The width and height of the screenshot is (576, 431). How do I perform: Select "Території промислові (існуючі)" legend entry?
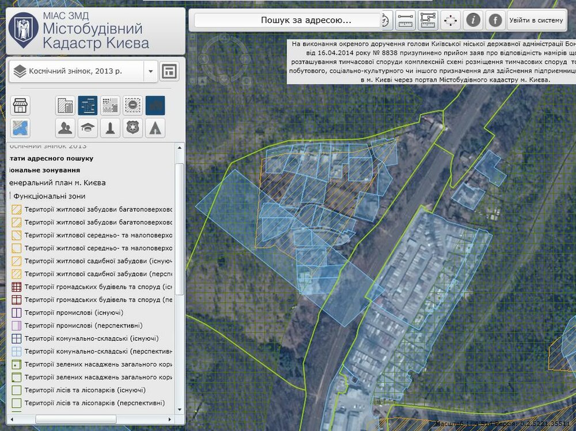click(74, 312)
